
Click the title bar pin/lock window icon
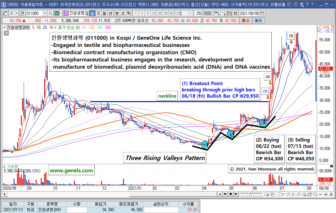tap(302, 4)
